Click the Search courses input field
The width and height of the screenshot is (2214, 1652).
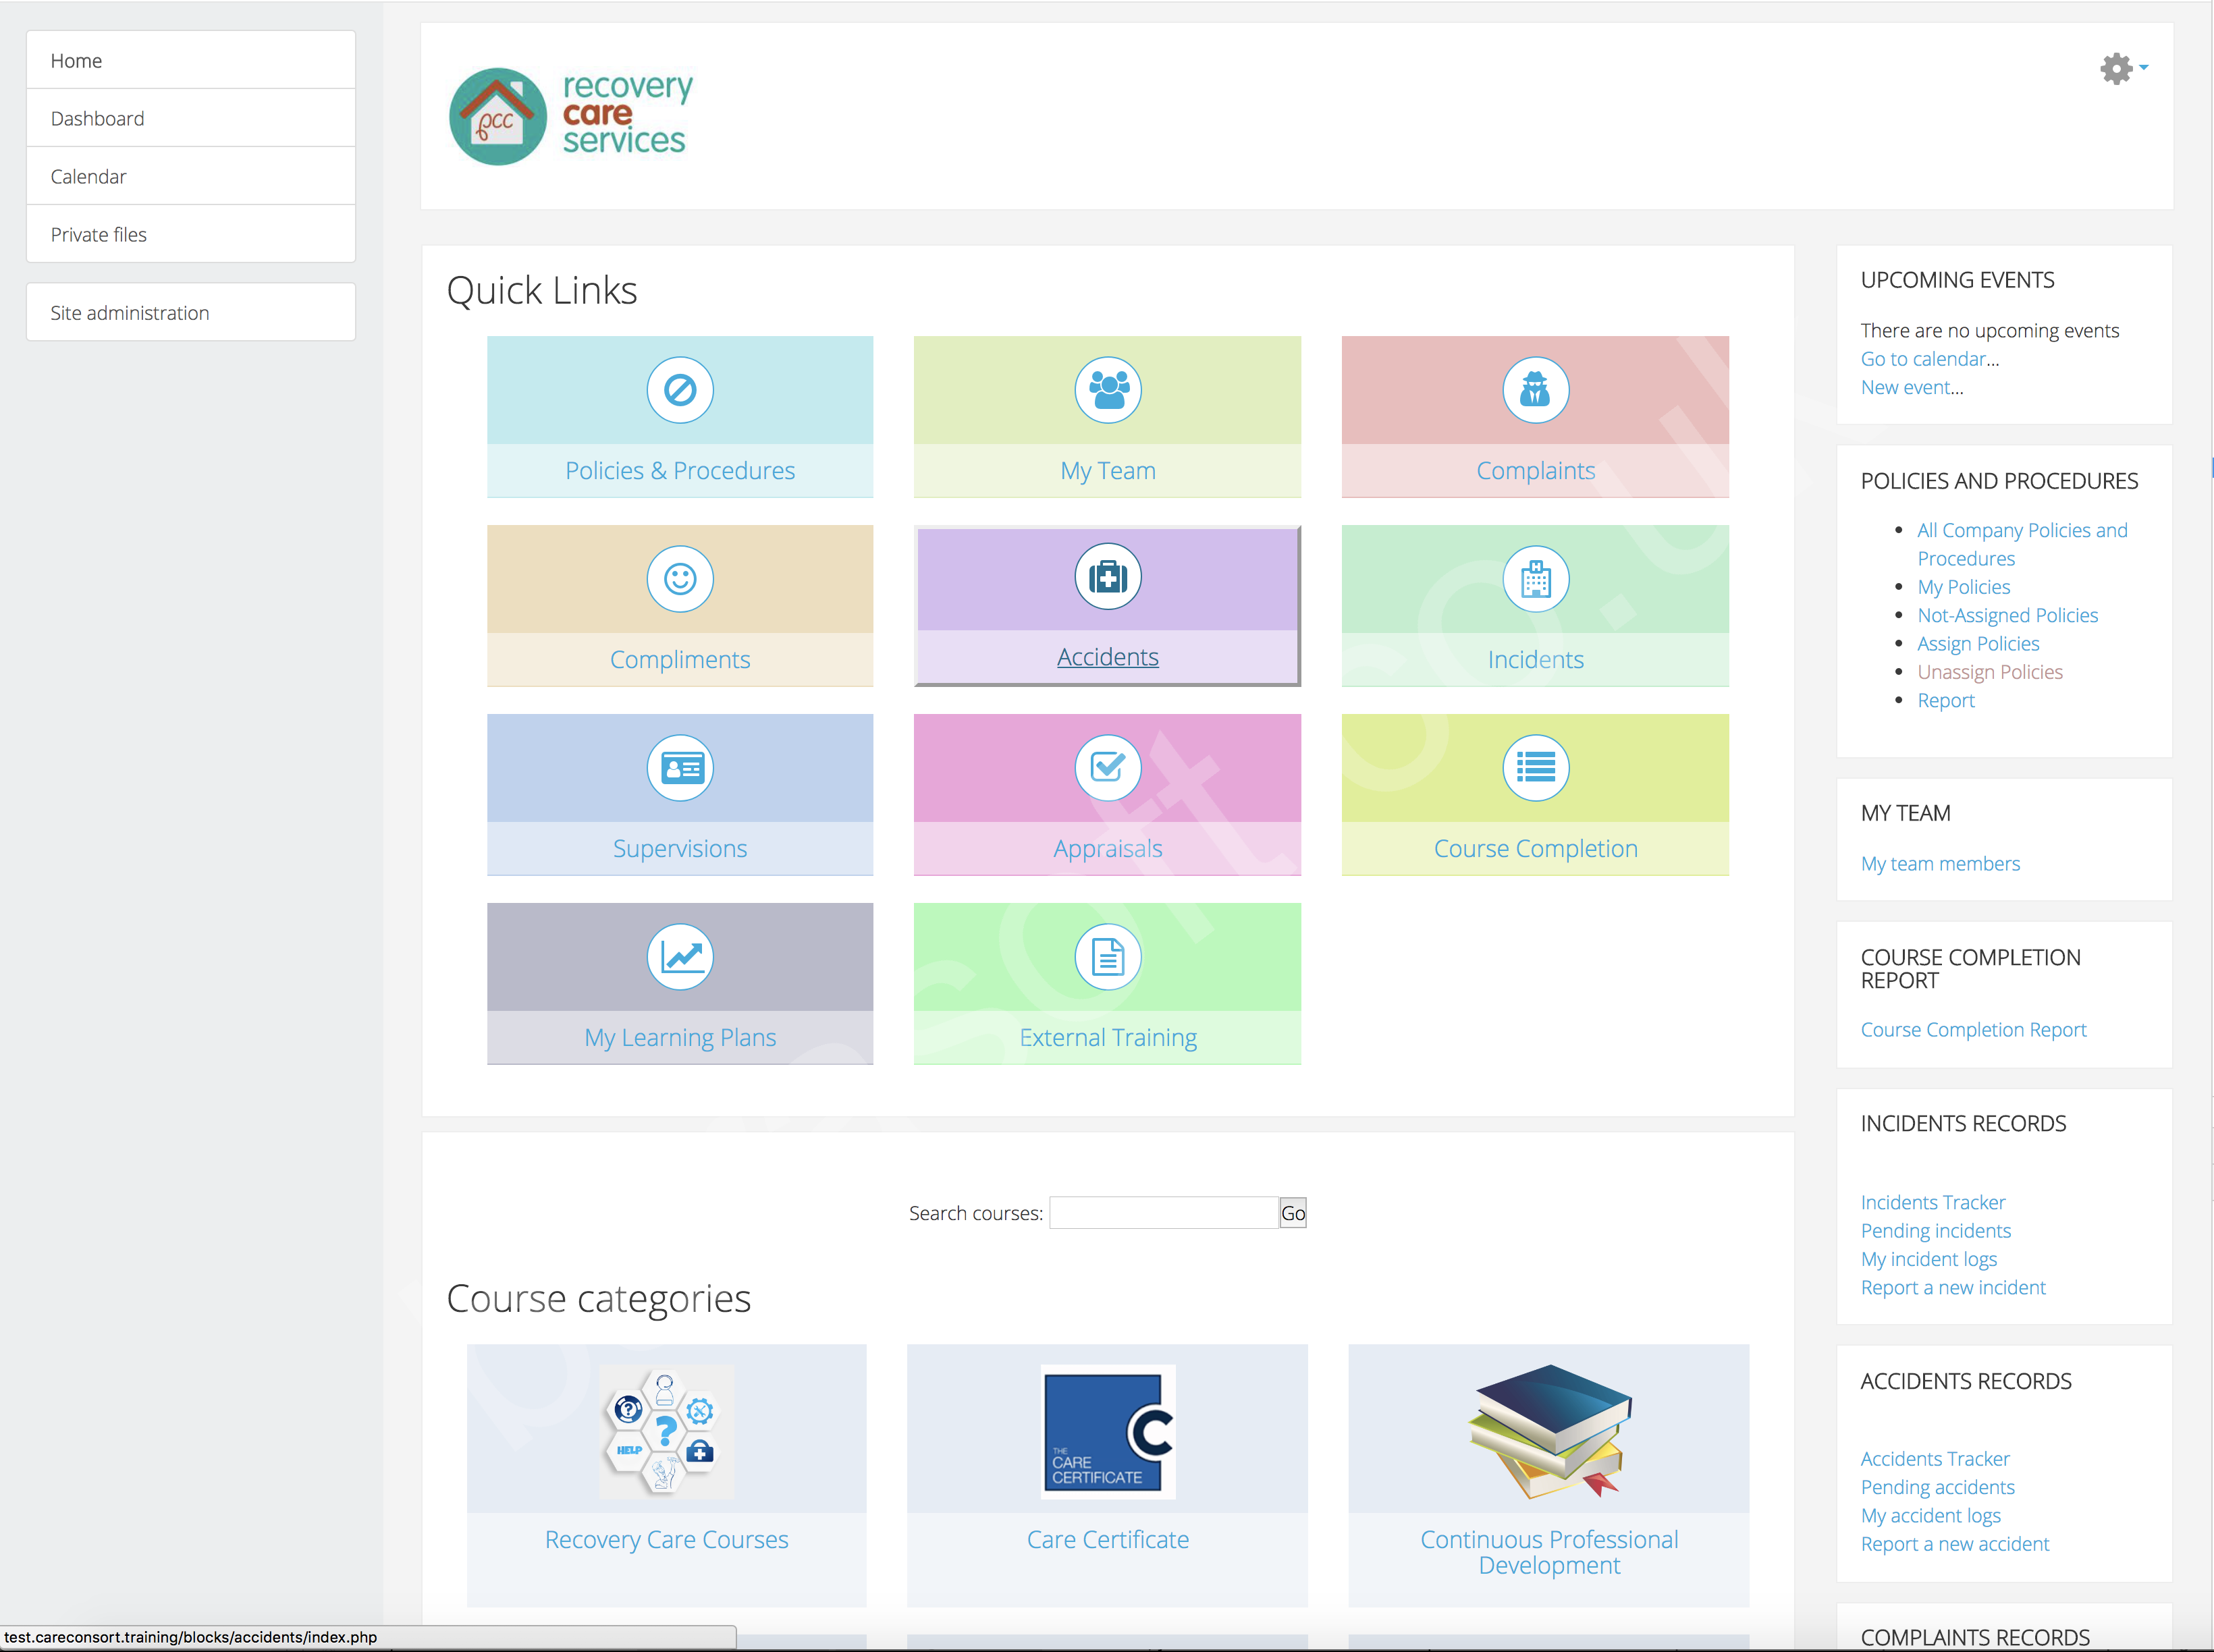(x=1164, y=1213)
